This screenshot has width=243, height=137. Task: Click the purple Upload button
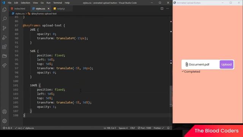[226, 64]
